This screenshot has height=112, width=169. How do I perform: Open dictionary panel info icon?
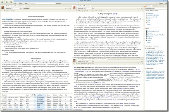pos(142,61)
